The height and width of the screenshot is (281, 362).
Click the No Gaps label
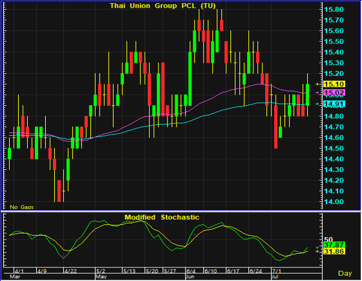(x=22, y=207)
